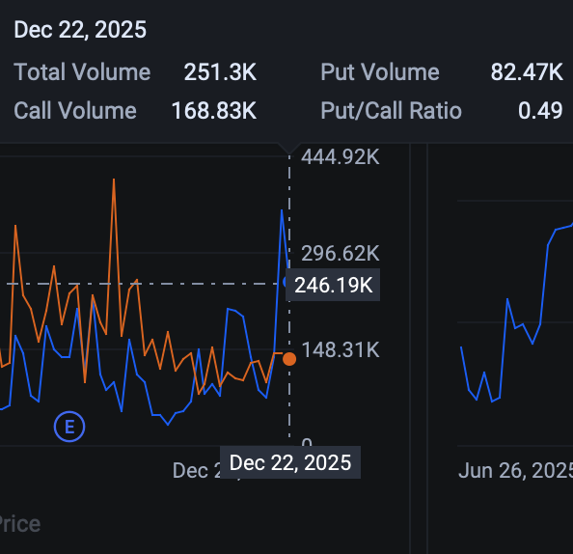Click the 'Dec 22, 2025' crosshair date label
Screen dimensions: 573x554
[290, 462]
